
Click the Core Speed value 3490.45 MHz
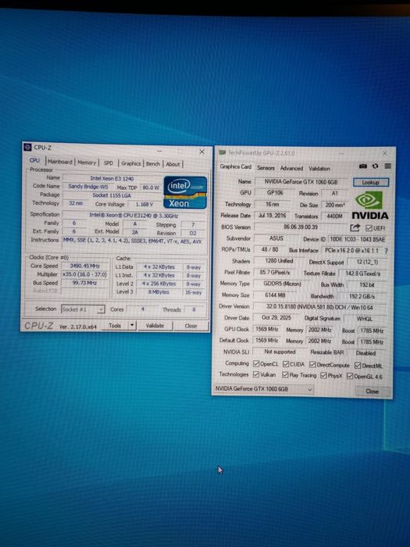(x=85, y=266)
